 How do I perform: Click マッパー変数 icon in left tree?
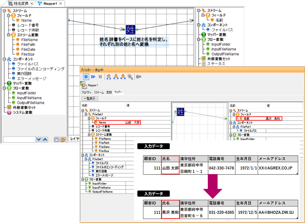tap(9, 83)
